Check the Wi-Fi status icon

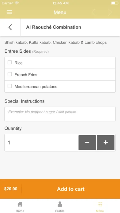(17, 3)
